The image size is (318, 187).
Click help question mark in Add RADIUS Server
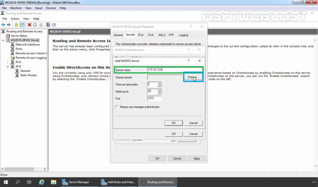pyautogui.click(x=189, y=61)
